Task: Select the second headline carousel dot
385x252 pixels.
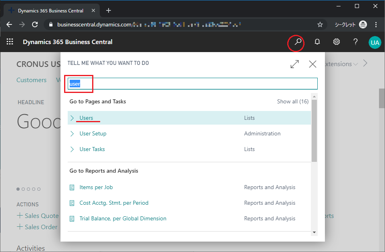Action: [x=23, y=189]
